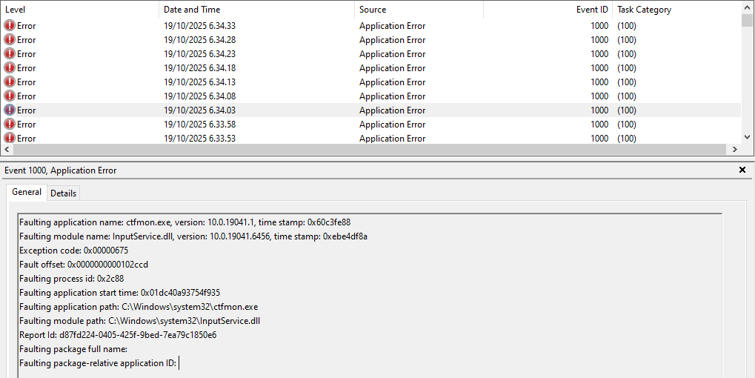Screen dimensions: 755x378
Task: Click Application Error source in the 6.34.33 row
Action: pos(392,26)
